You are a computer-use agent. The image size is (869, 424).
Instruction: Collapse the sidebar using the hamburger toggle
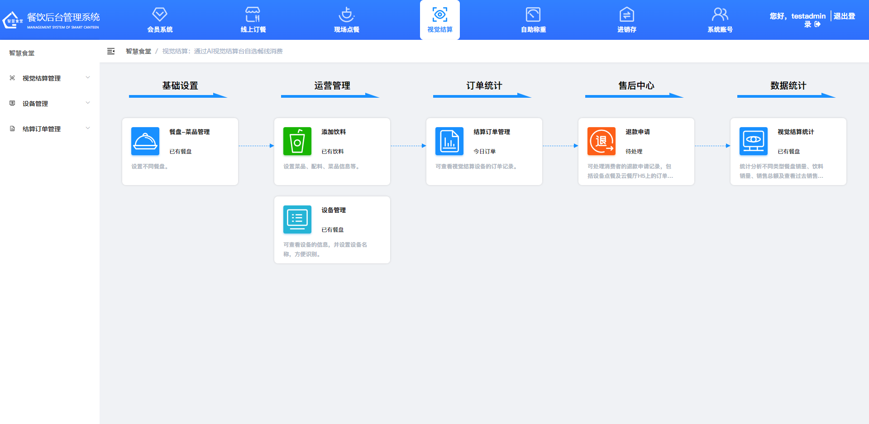pos(111,51)
